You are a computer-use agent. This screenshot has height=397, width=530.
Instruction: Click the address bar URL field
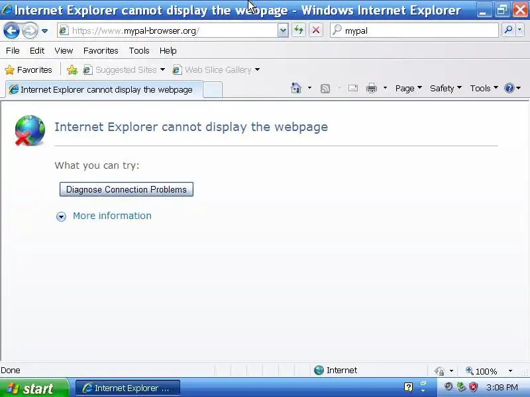[x=168, y=30]
